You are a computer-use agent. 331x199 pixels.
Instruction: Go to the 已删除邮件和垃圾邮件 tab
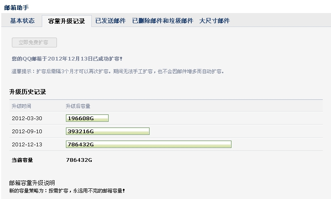pyautogui.click(x=162, y=21)
